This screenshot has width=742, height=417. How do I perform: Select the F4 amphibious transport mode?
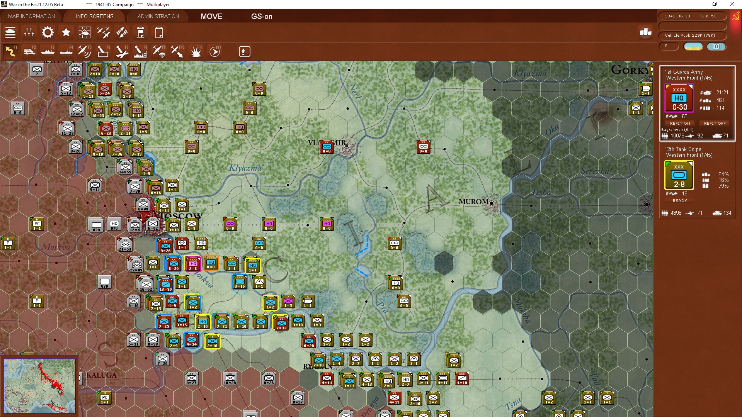[x=66, y=51]
